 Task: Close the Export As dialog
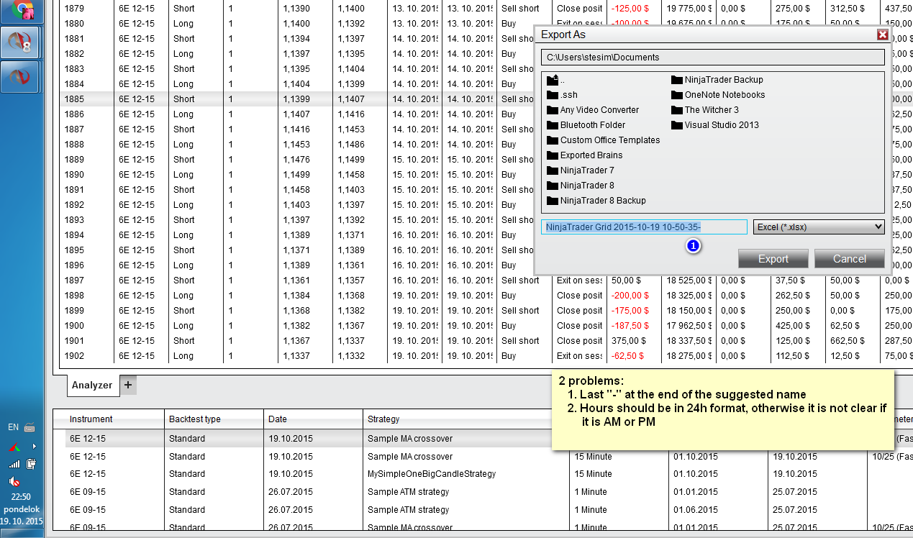882,35
